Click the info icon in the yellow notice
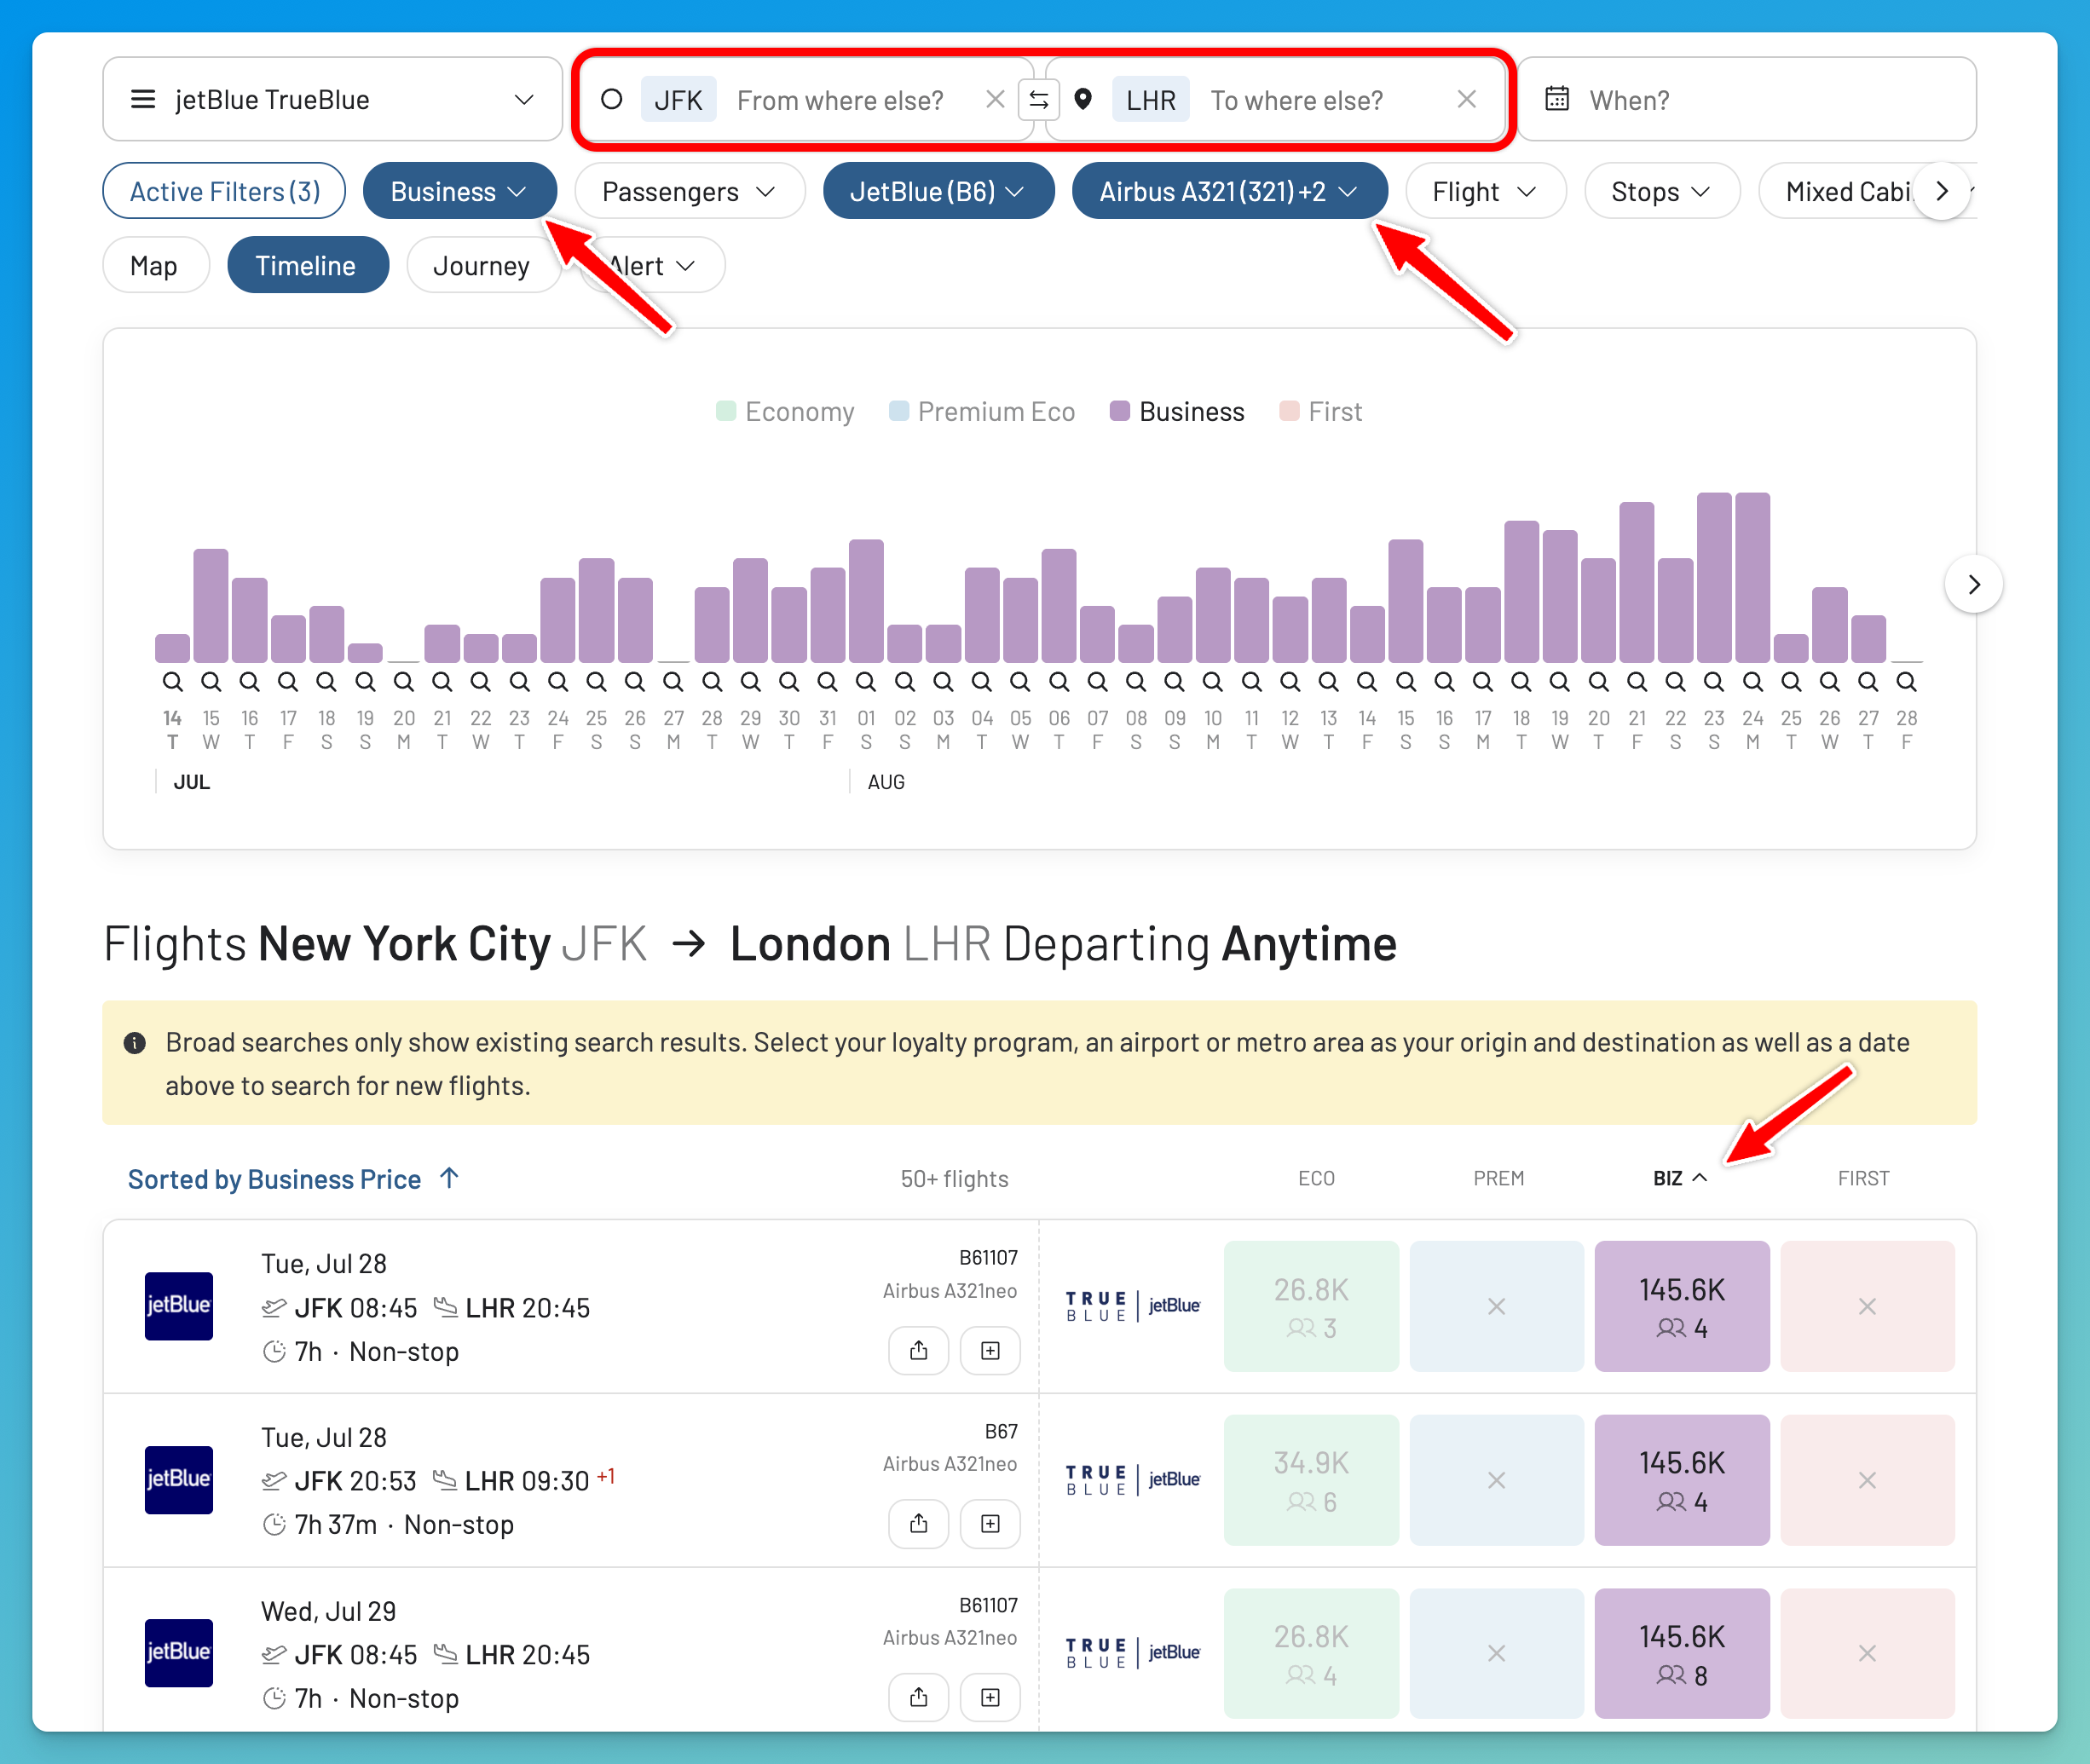 click(135, 1043)
